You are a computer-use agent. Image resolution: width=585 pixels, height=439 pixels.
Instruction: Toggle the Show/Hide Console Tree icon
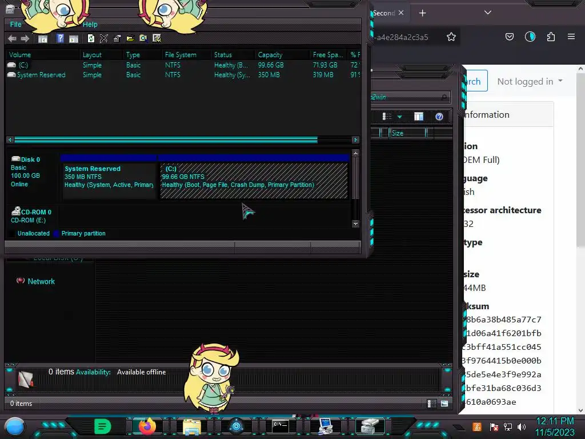click(x=43, y=38)
